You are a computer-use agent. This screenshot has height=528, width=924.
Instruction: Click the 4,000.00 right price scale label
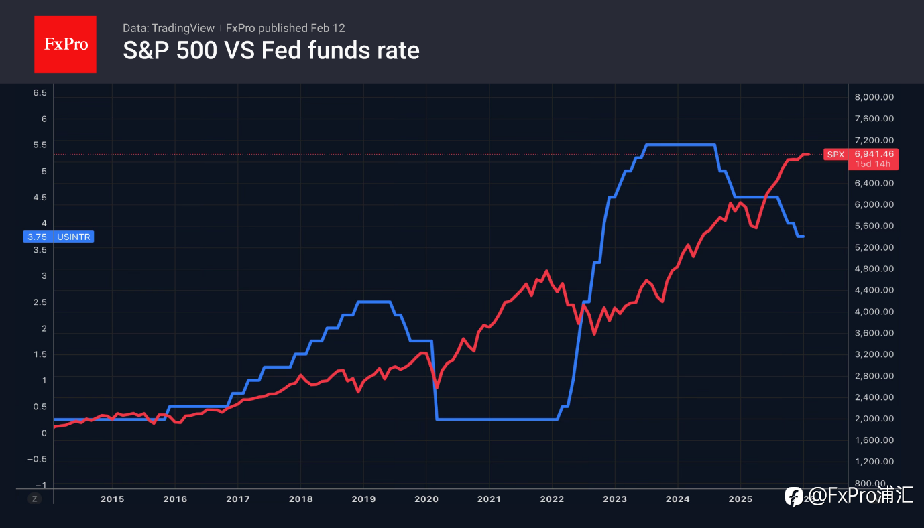874,312
